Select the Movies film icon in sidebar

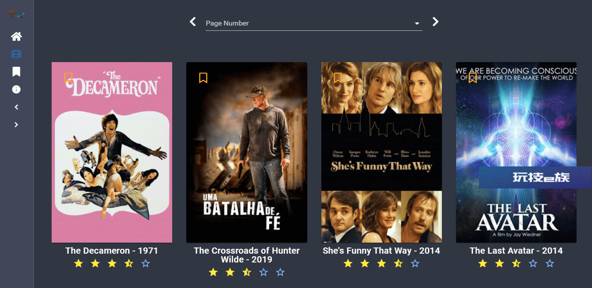coord(16,54)
